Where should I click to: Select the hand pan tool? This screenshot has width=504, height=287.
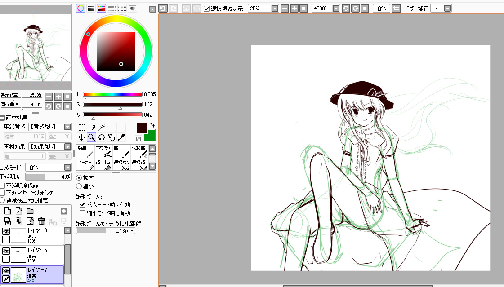111,137
